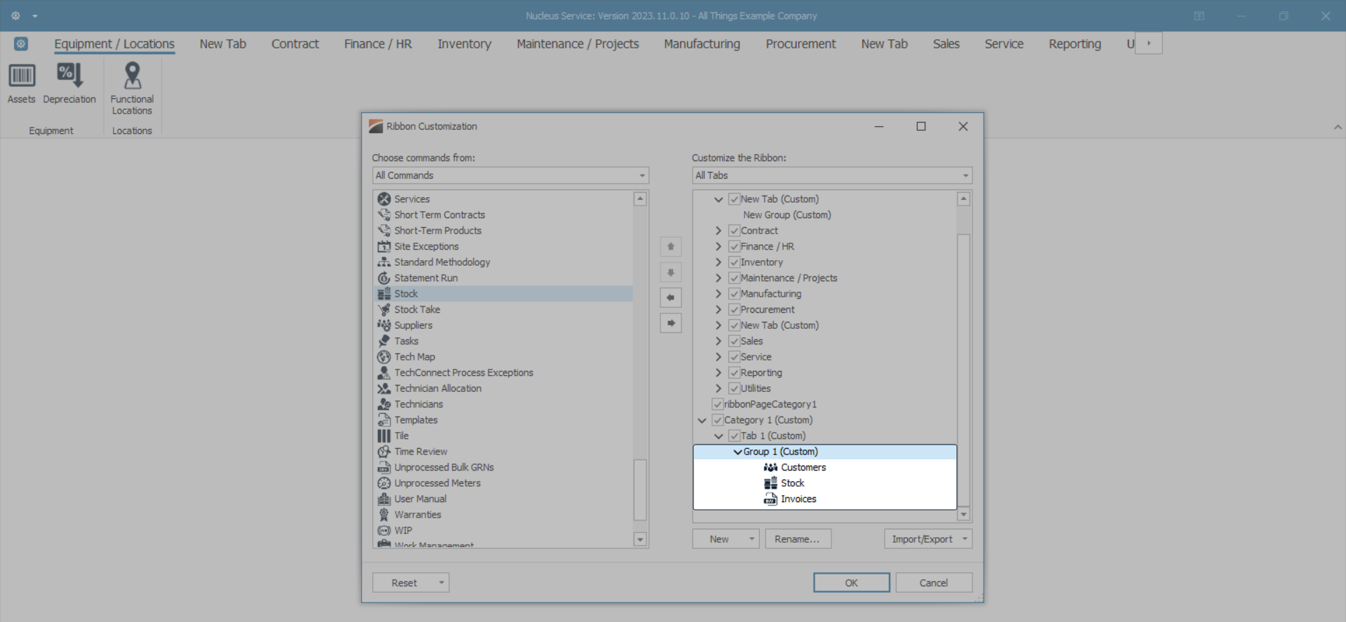The width and height of the screenshot is (1346, 622).
Task: Click the TechConnect Process Exceptions icon
Action: tap(384, 372)
